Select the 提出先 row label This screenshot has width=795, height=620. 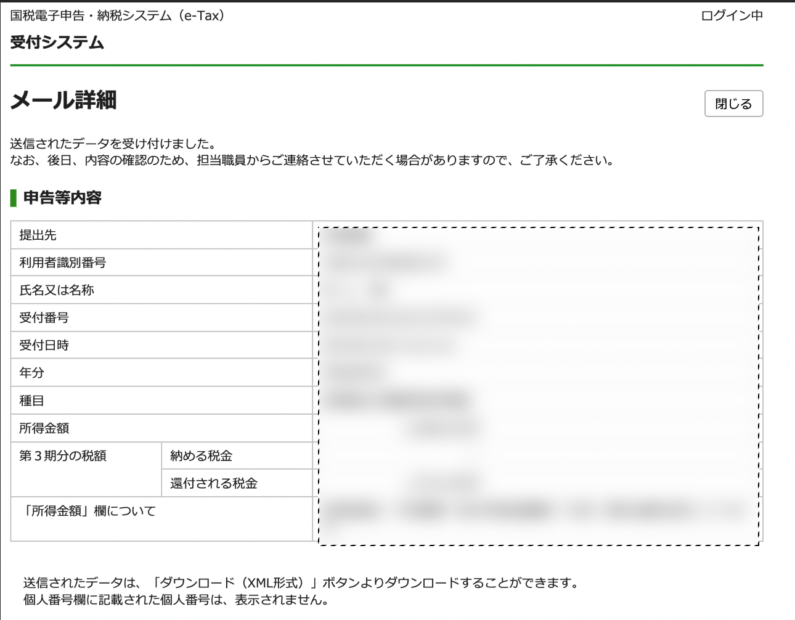(x=38, y=235)
